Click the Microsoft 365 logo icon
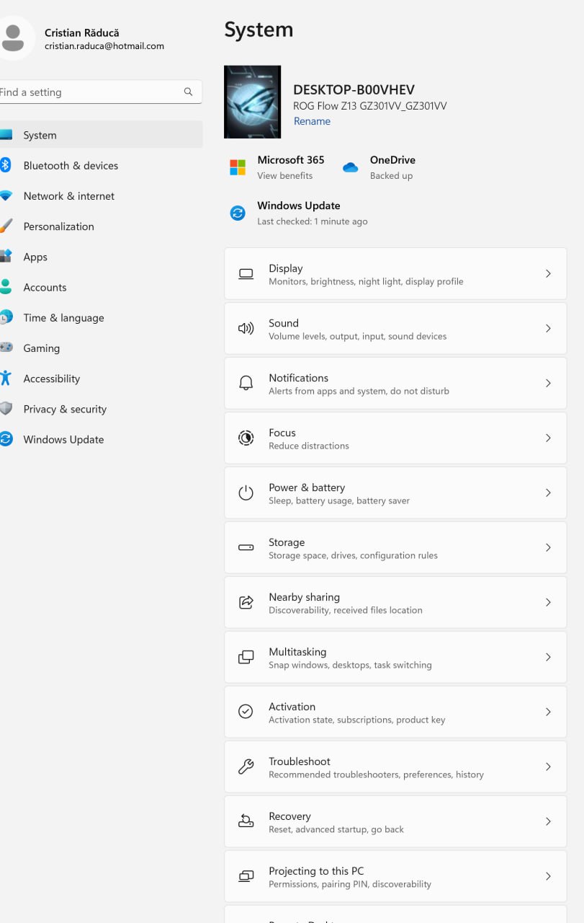This screenshot has height=923, width=584. [238, 167]
